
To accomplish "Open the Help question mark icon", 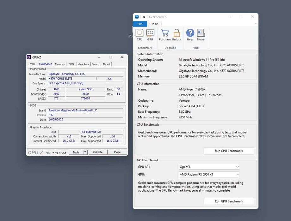I will tap(190, 33).
